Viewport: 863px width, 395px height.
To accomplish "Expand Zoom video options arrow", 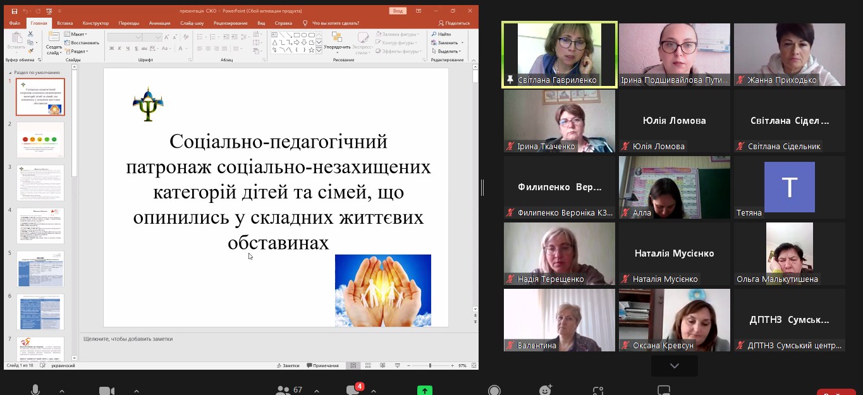I will point(136,391).
